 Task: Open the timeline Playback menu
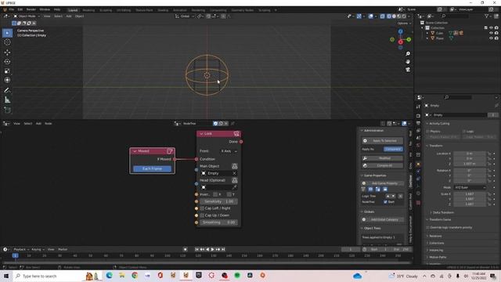pos(20,249)
